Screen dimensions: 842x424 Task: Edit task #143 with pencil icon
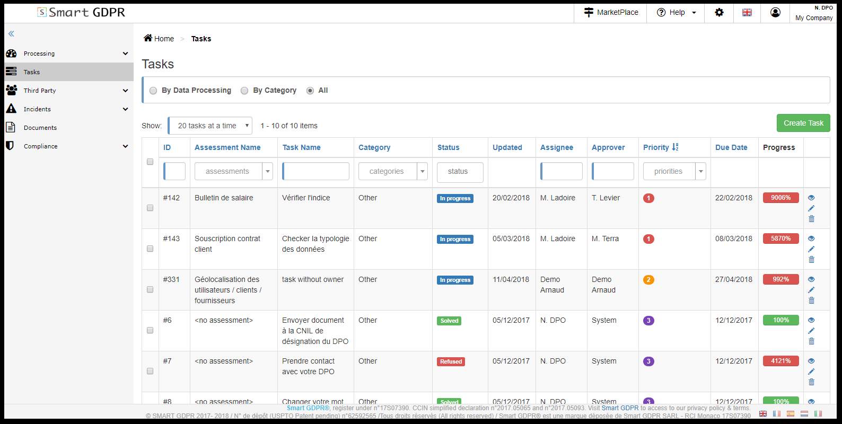coord(811,249)
